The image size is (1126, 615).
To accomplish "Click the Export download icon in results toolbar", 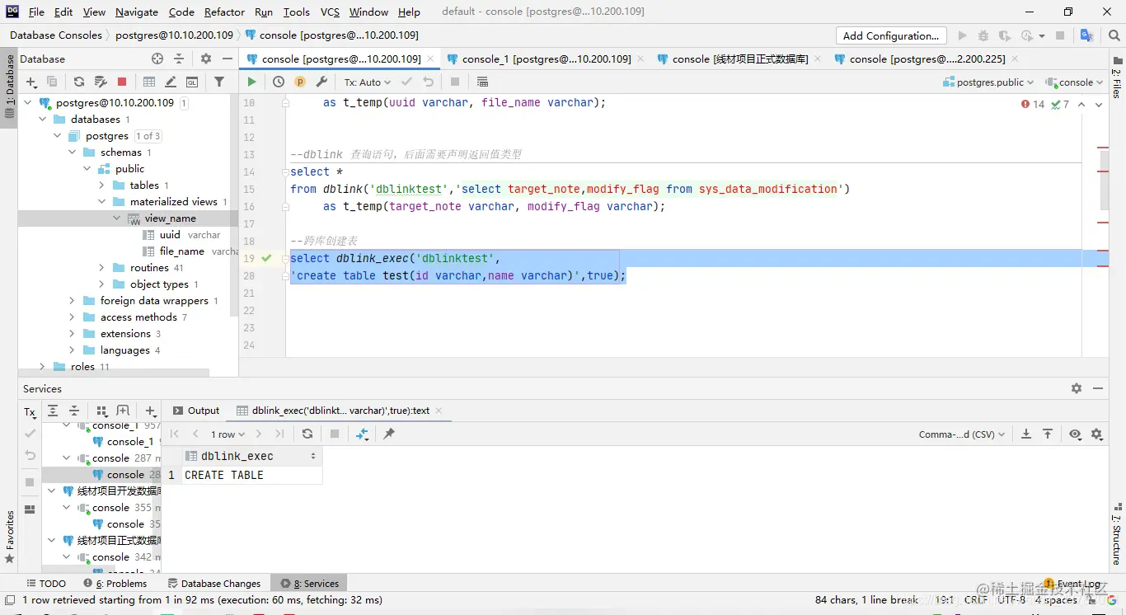I will pos(1026,434).
